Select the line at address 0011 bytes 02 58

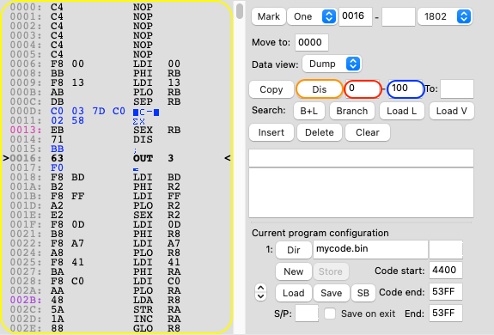pyautogui.click(x=117, y=120)
